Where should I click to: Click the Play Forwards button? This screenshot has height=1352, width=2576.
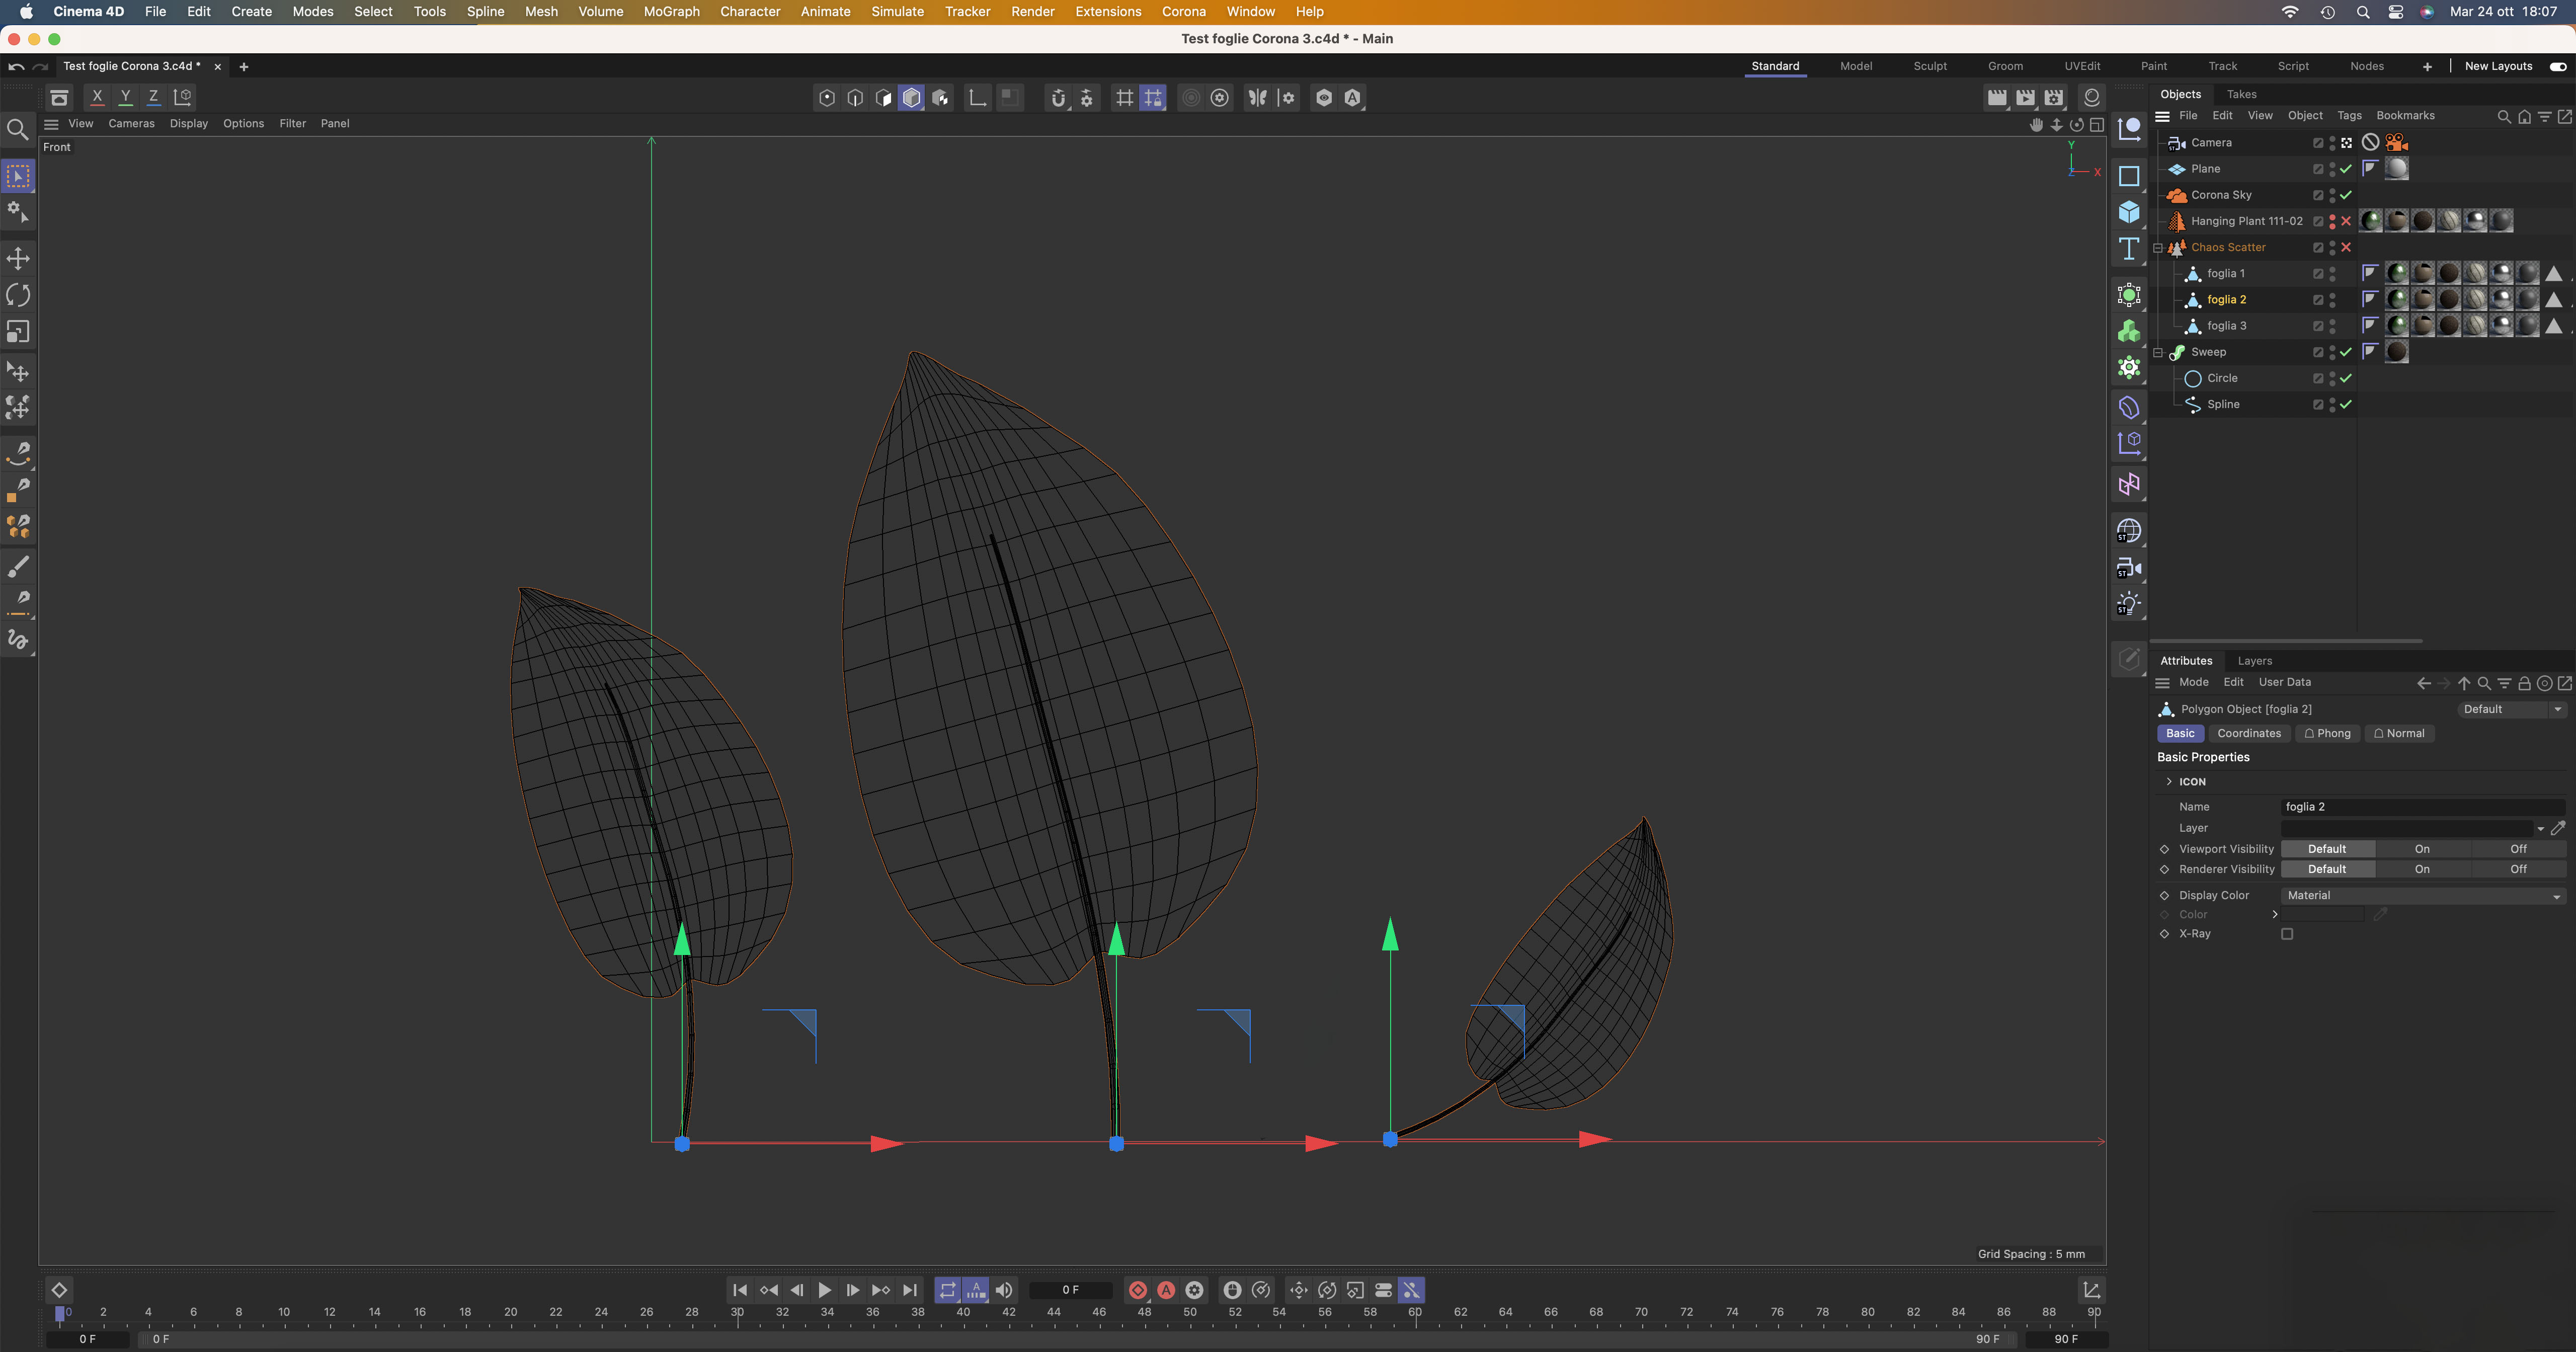point(824,1290)
